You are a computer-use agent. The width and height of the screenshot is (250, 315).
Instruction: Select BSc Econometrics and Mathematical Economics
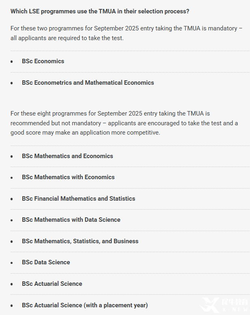88,83
